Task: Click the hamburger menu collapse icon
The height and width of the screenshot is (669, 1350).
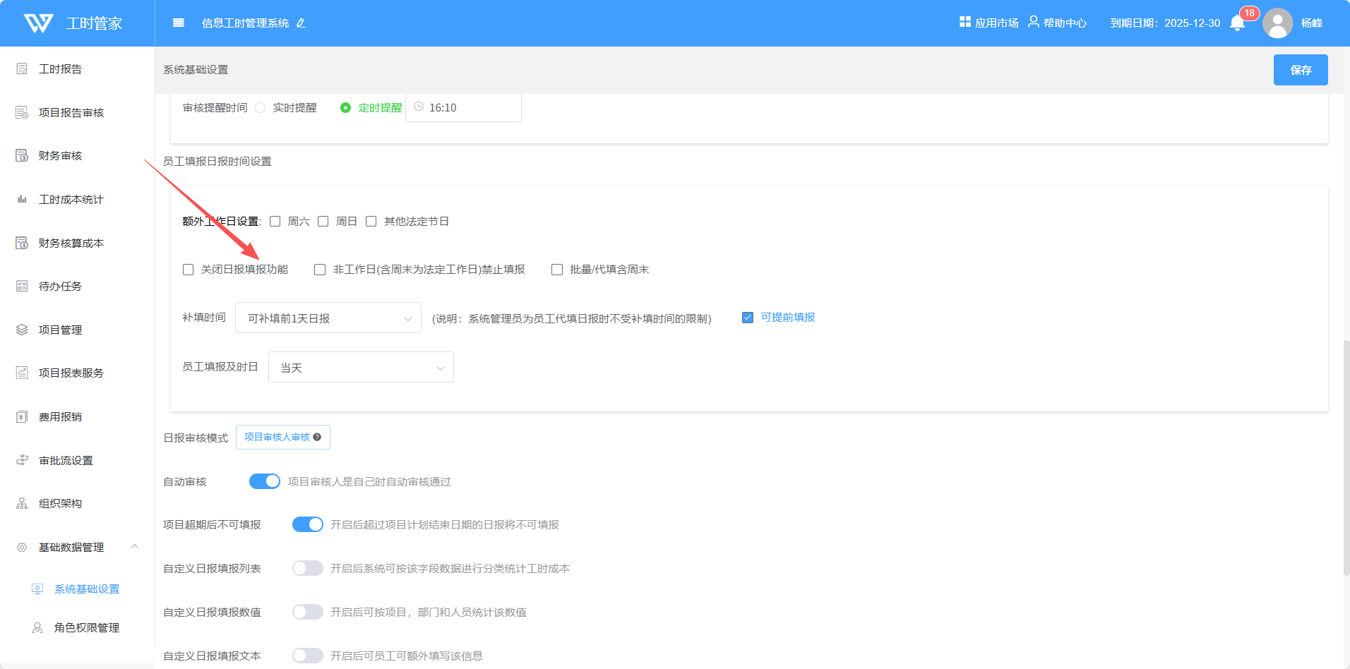Action: pos(179,23)
